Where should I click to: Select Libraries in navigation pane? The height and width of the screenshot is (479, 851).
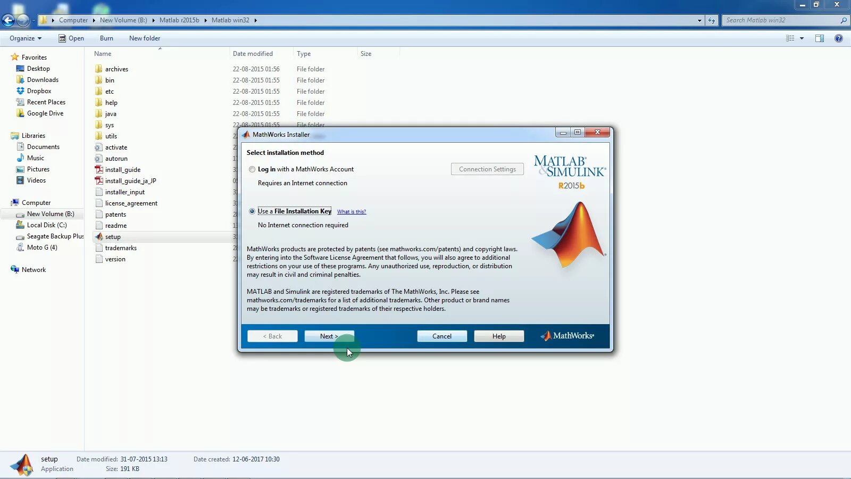33,136
